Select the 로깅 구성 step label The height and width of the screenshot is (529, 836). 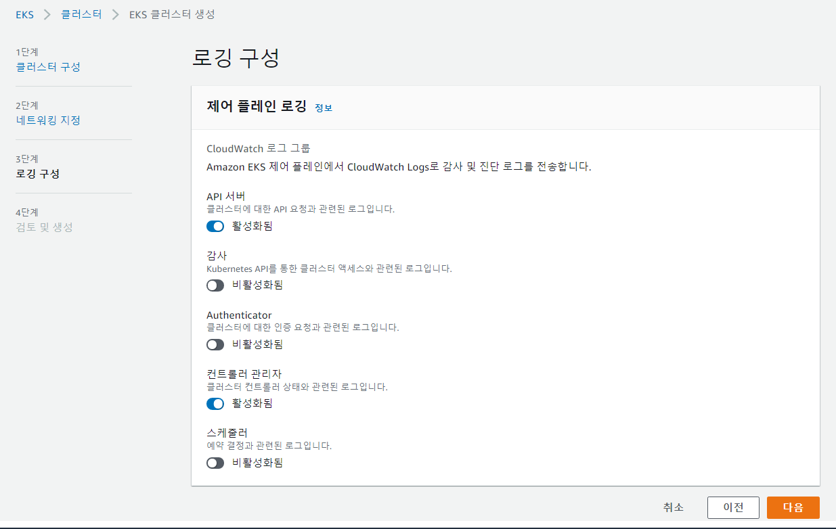tap(38, 174)
